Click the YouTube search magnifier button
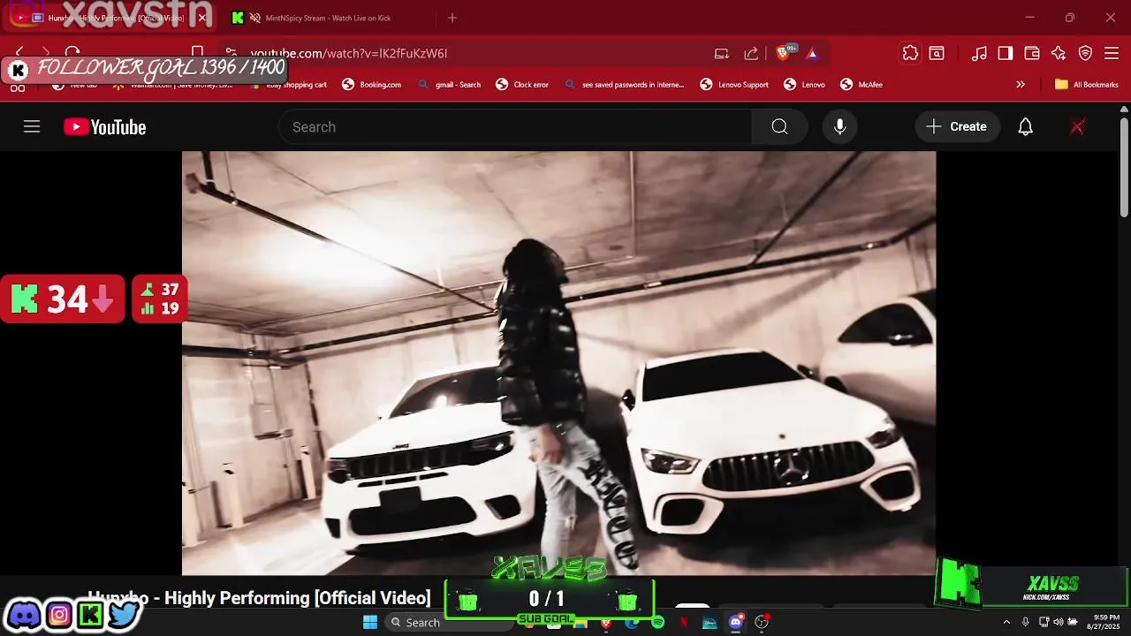The width and height of the screenshot is (1131, 636). point(779,127)
